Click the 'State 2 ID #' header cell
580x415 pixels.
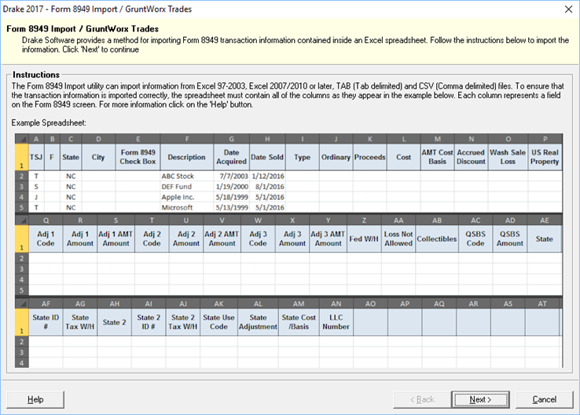(149, 322)
